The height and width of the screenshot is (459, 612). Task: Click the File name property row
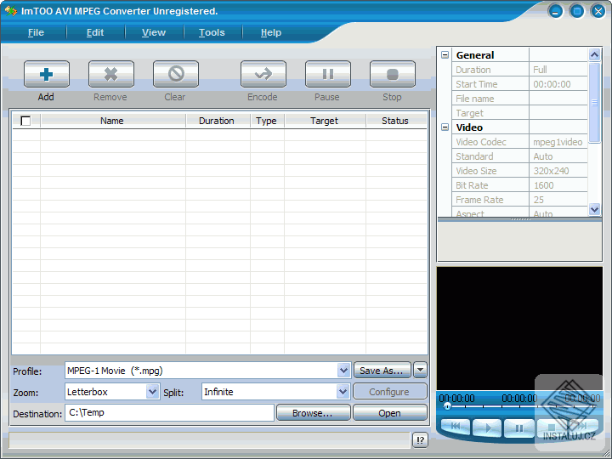(519, 99)
